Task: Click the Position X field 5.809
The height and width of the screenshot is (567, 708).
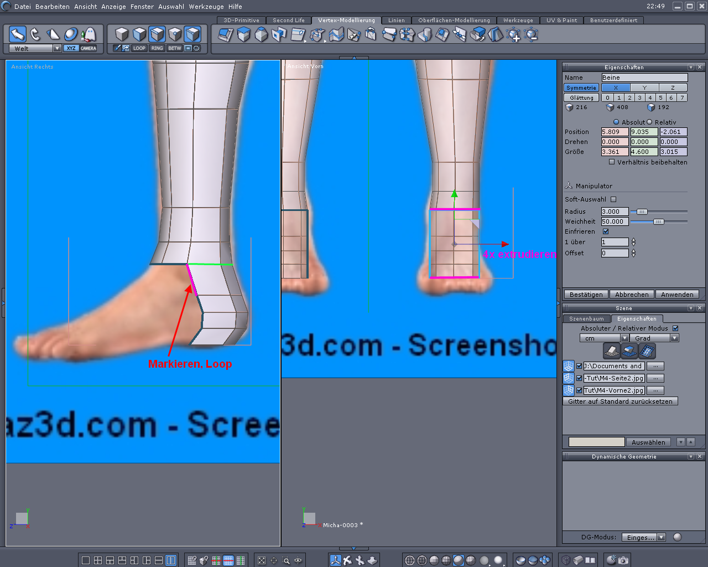Action: click(x=615, y=132)
